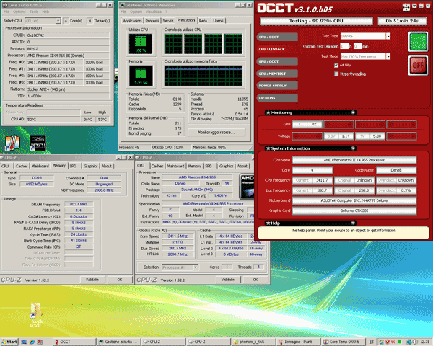Select the CPU : LINPACK test tab
Screen dimensions: 433x346
click(277, 49)
